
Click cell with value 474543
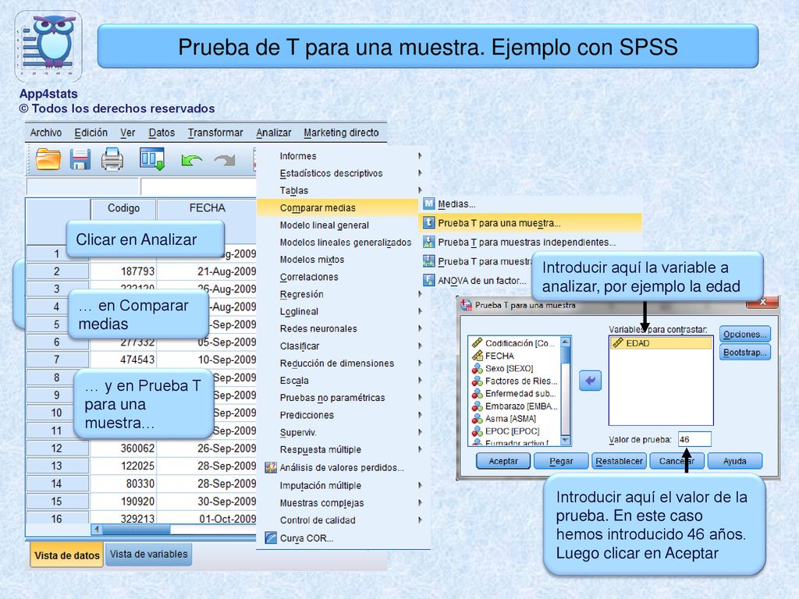coord(123,360)
